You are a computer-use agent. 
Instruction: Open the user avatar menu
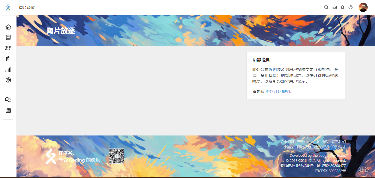tap(363, 7)
